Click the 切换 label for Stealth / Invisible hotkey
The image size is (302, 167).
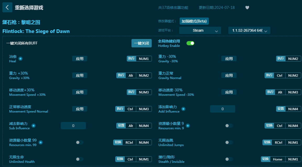click(x=266, y=159)
